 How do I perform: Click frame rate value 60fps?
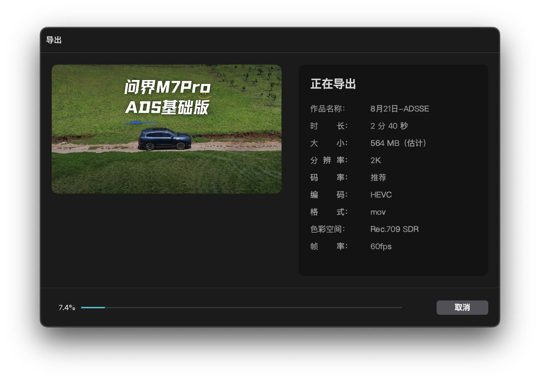pos(381,246)
